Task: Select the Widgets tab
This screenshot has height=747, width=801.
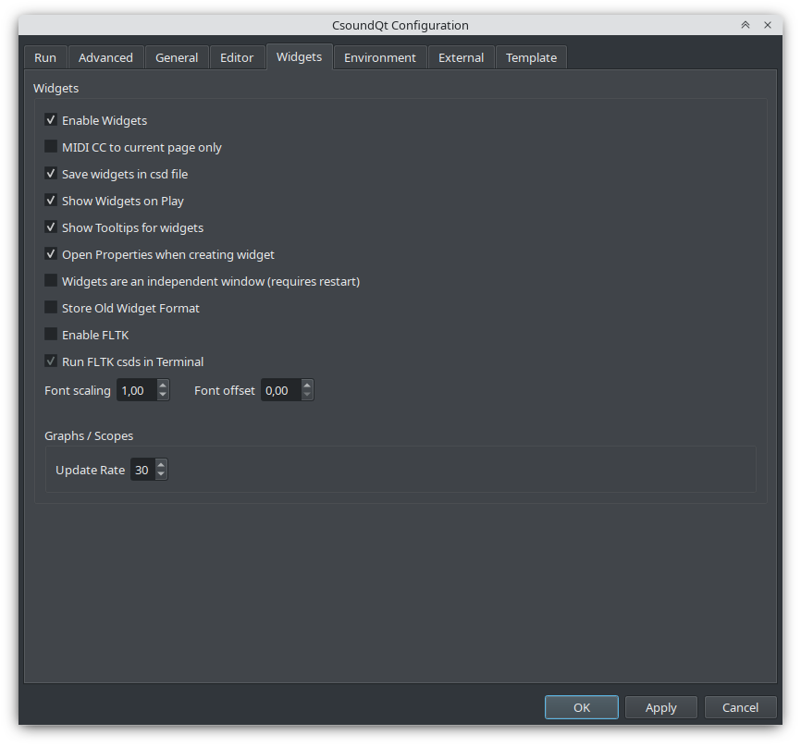Action: 300,56
